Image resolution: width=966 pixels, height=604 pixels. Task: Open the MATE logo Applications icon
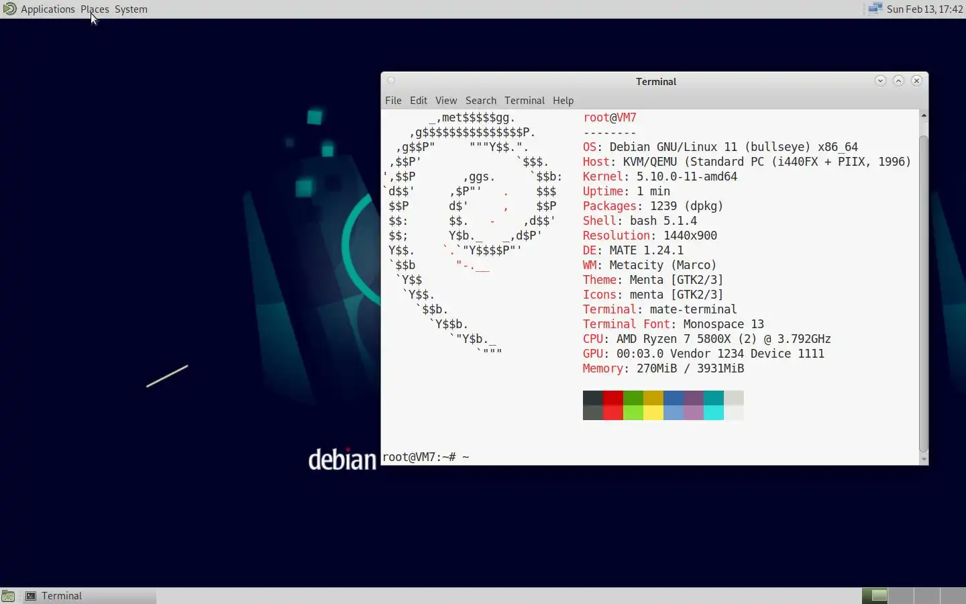click(x=9, y=9)
